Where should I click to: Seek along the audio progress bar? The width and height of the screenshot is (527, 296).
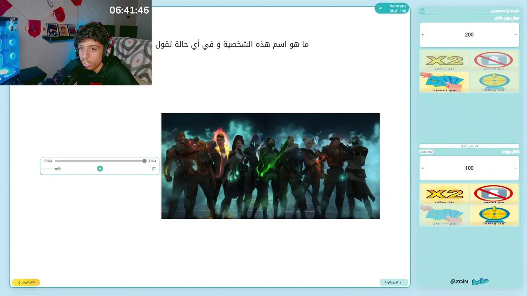(x=100, y=161)
